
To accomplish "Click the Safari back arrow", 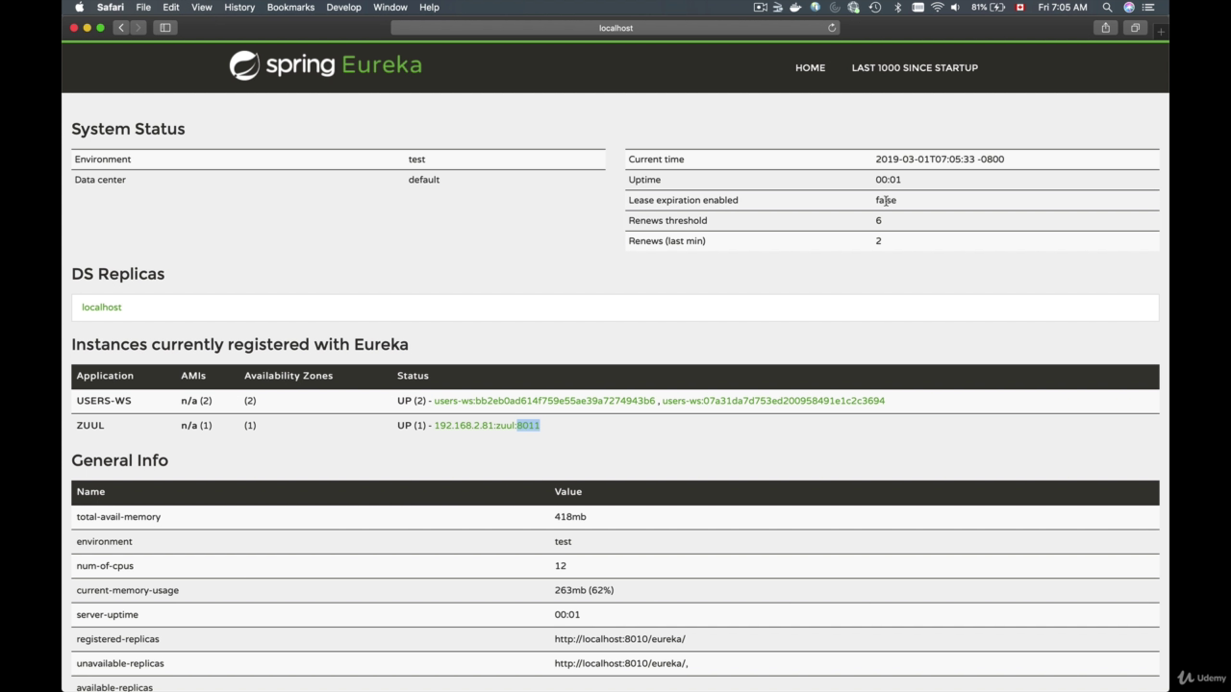I will [x=121, y=28].
